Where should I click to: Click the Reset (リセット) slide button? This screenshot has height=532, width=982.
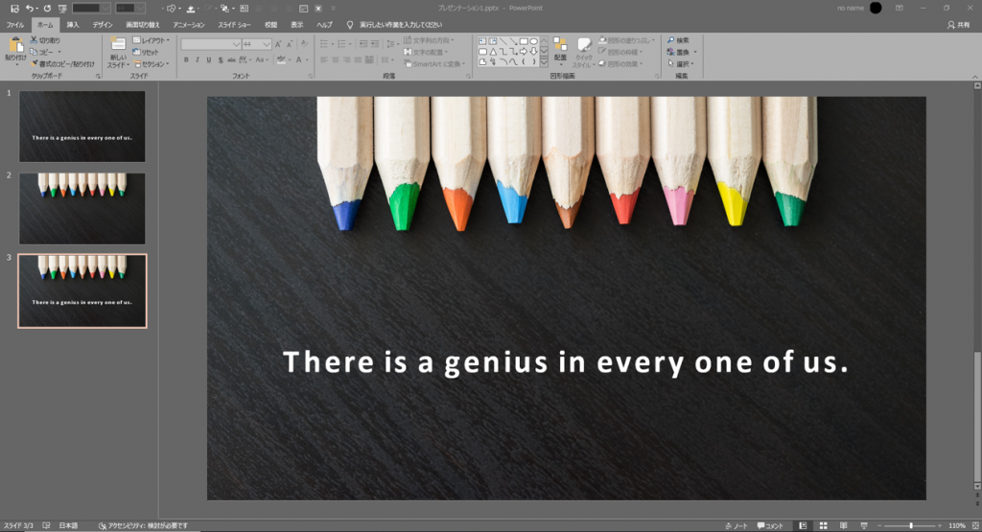coord(146,52)
